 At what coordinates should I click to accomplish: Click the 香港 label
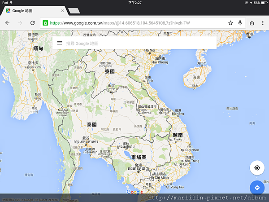250,34
